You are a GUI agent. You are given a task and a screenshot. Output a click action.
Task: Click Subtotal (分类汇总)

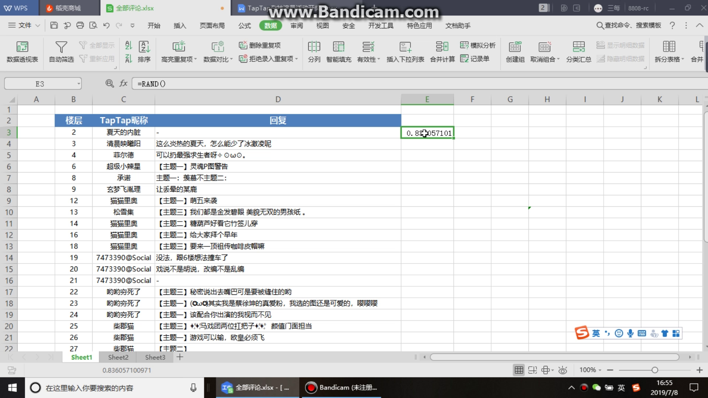click(579, 52)
